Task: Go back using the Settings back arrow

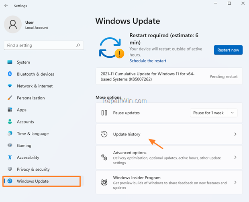Action: pos(6,6)
